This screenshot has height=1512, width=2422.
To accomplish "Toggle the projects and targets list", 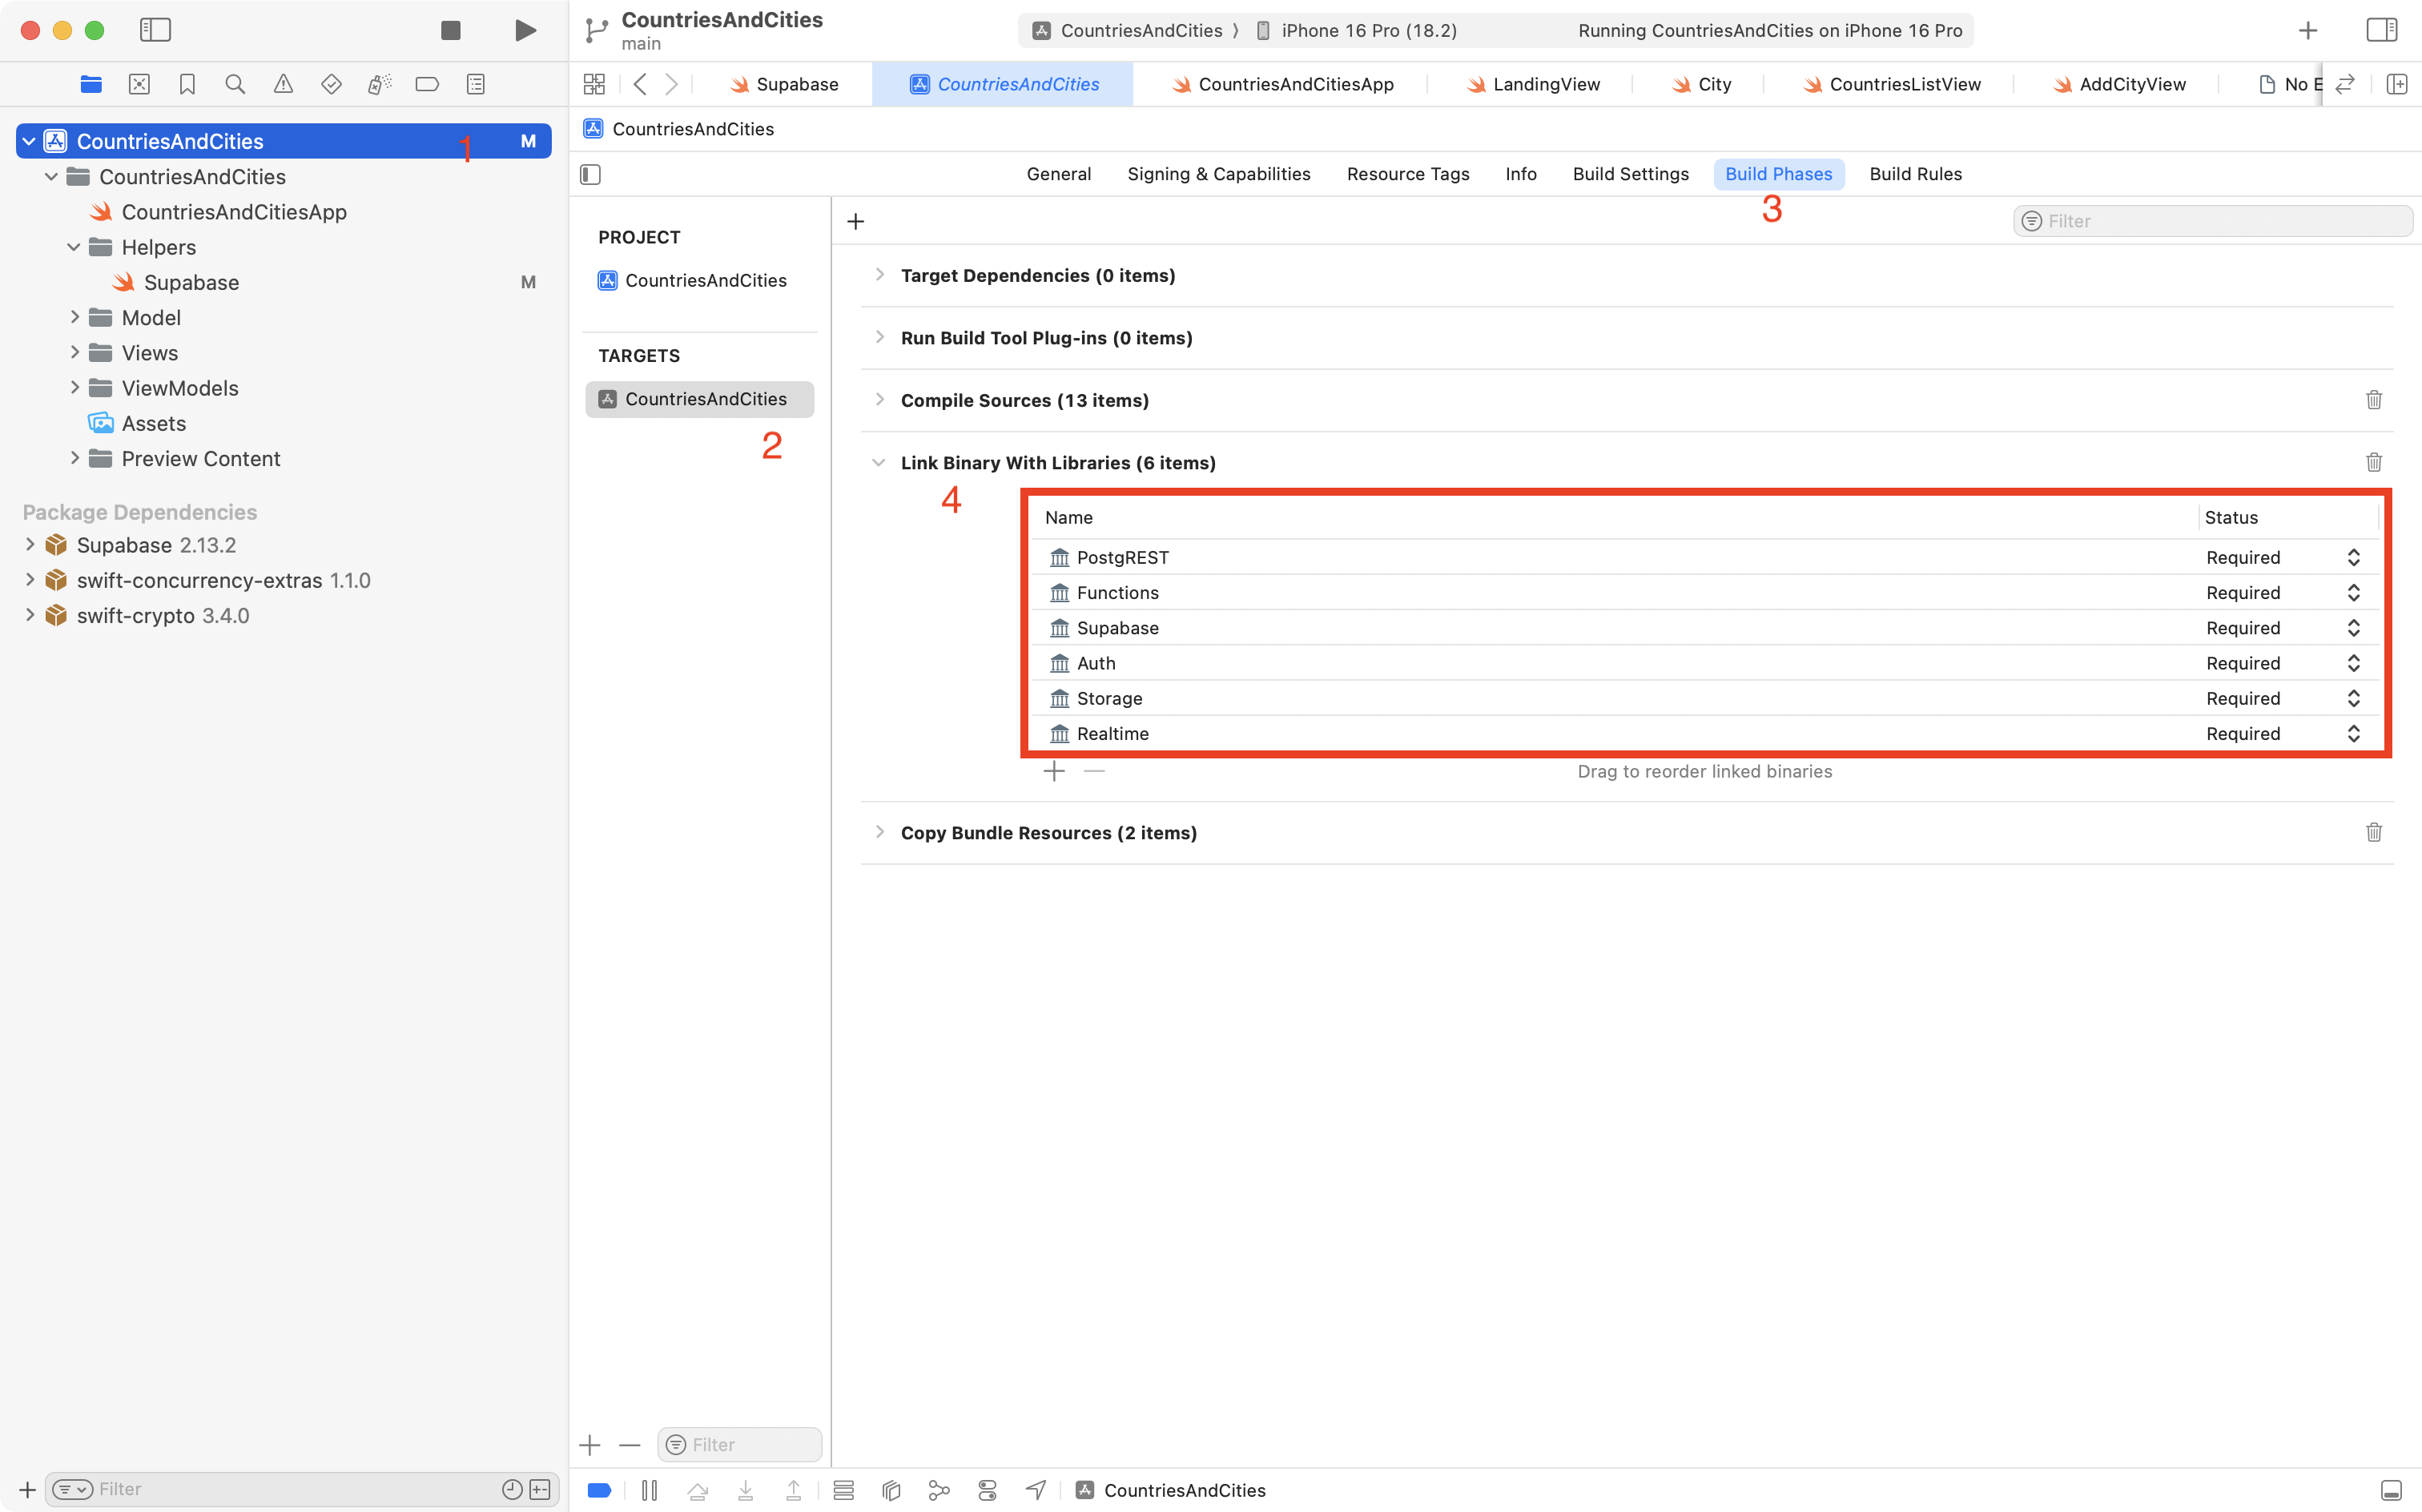I will [591, 175].
